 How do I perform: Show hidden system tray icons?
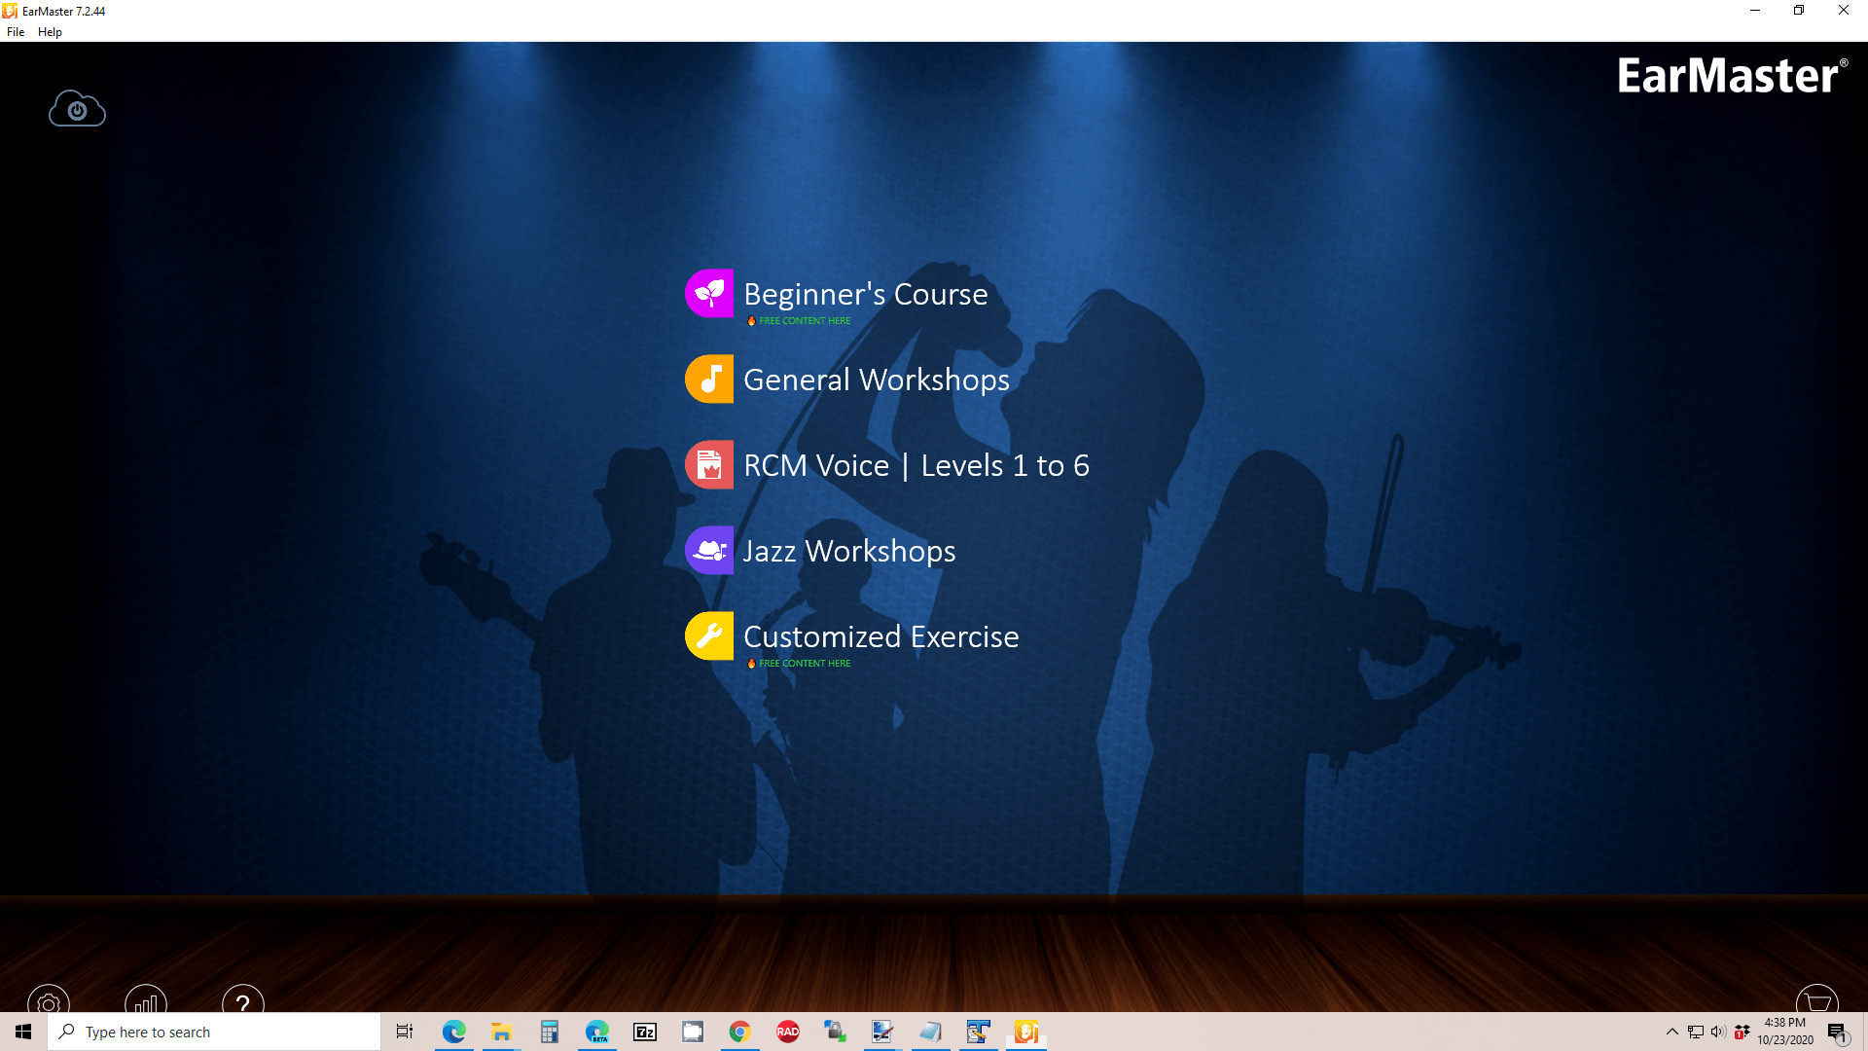click(x=1671, y=1032)
